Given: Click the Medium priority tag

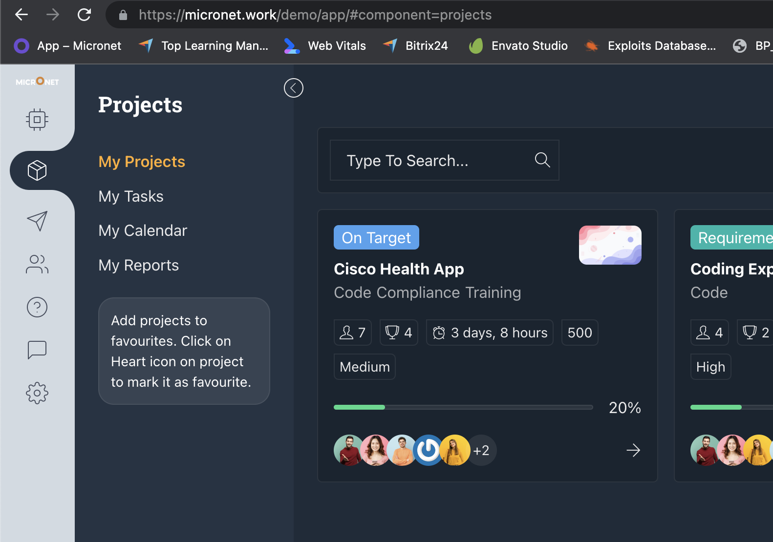Looking at the screenshot, I should 365,367.
